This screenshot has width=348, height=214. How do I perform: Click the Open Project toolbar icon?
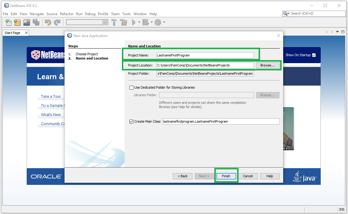click(27, 22)
